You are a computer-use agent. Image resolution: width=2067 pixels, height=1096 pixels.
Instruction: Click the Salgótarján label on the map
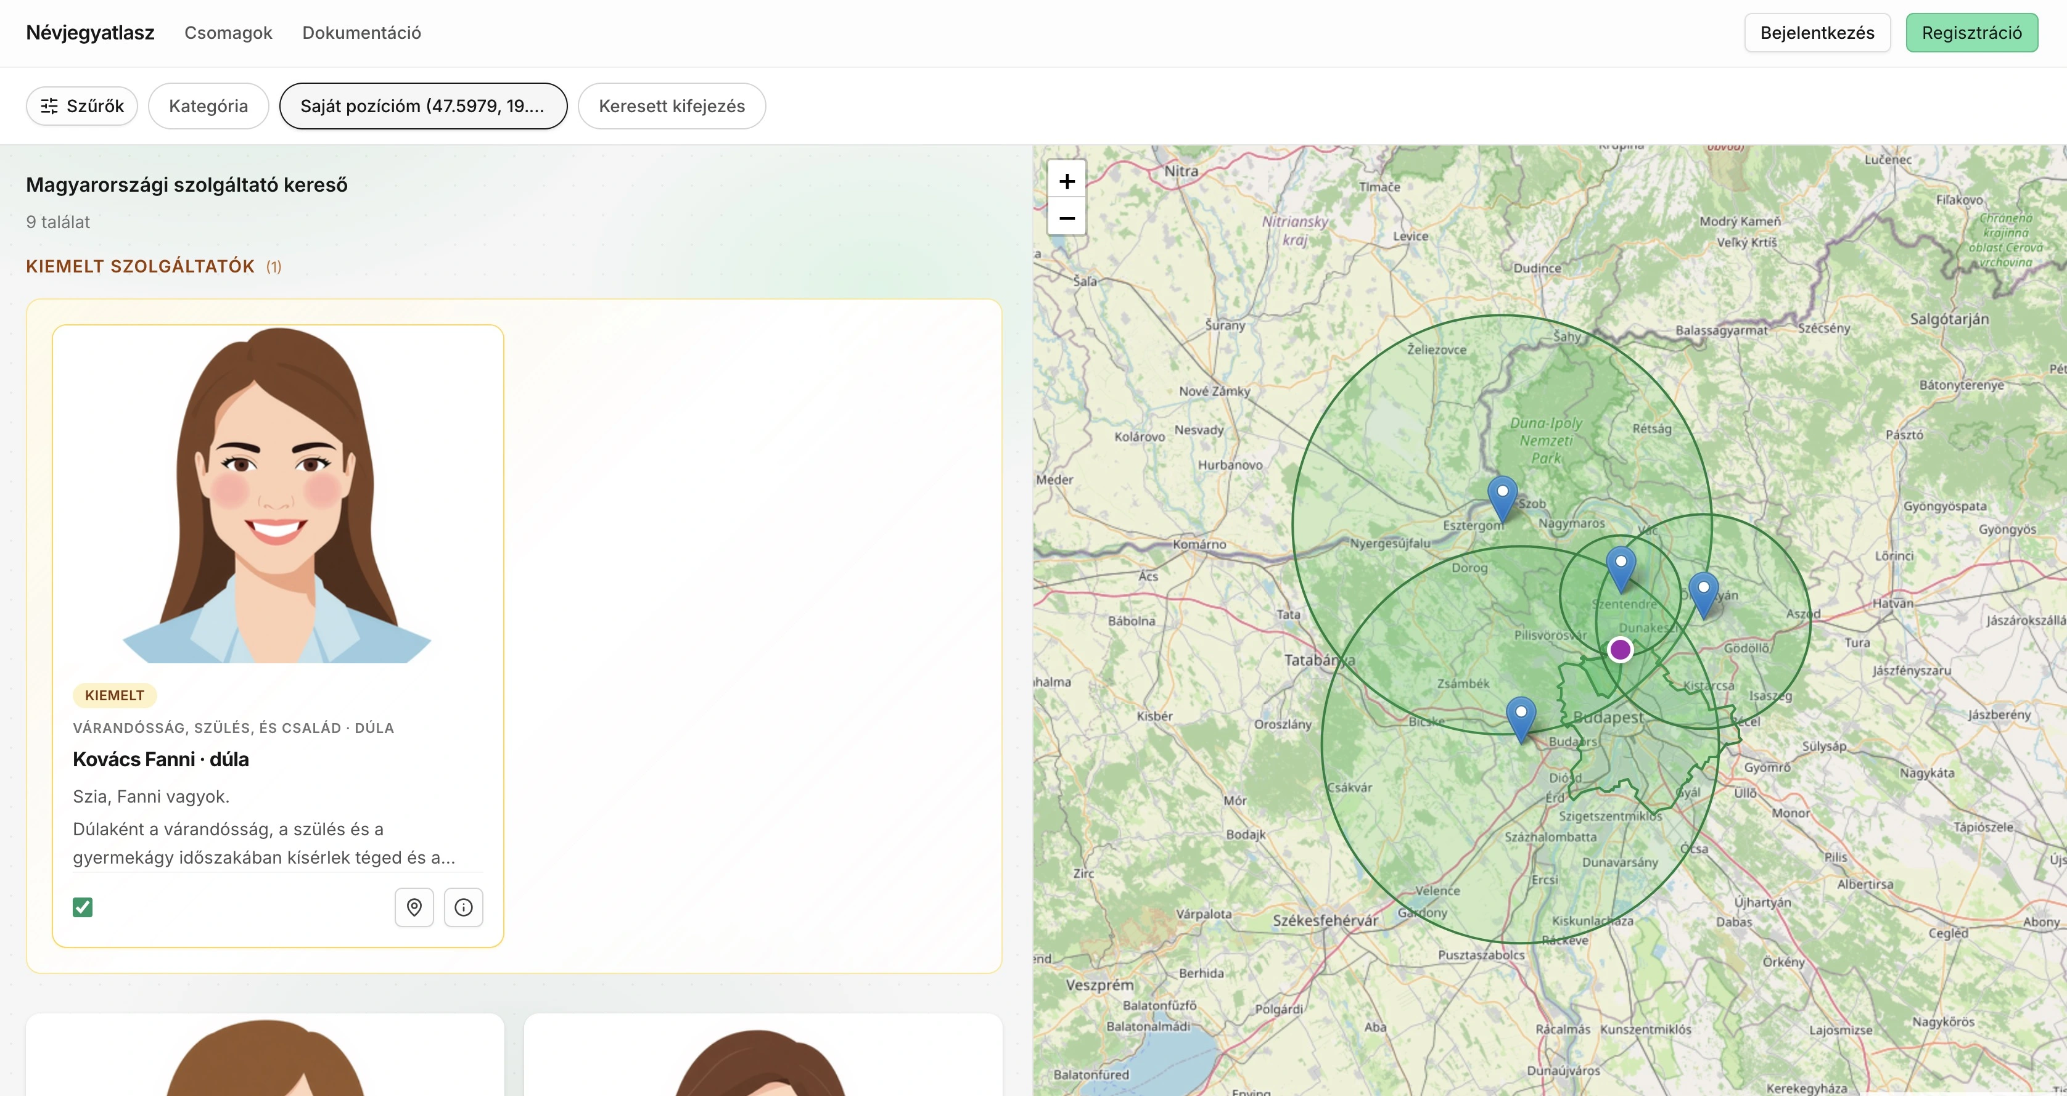[1949, 319]
